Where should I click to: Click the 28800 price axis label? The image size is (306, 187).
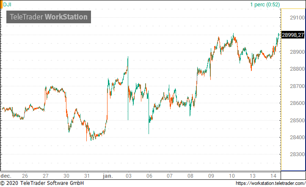point(297,69)
